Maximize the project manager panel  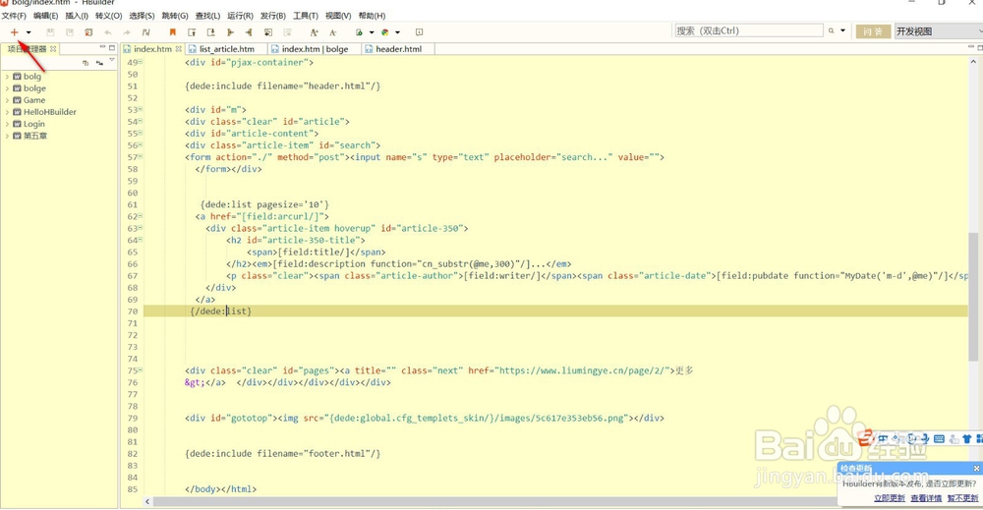point(112,47)
